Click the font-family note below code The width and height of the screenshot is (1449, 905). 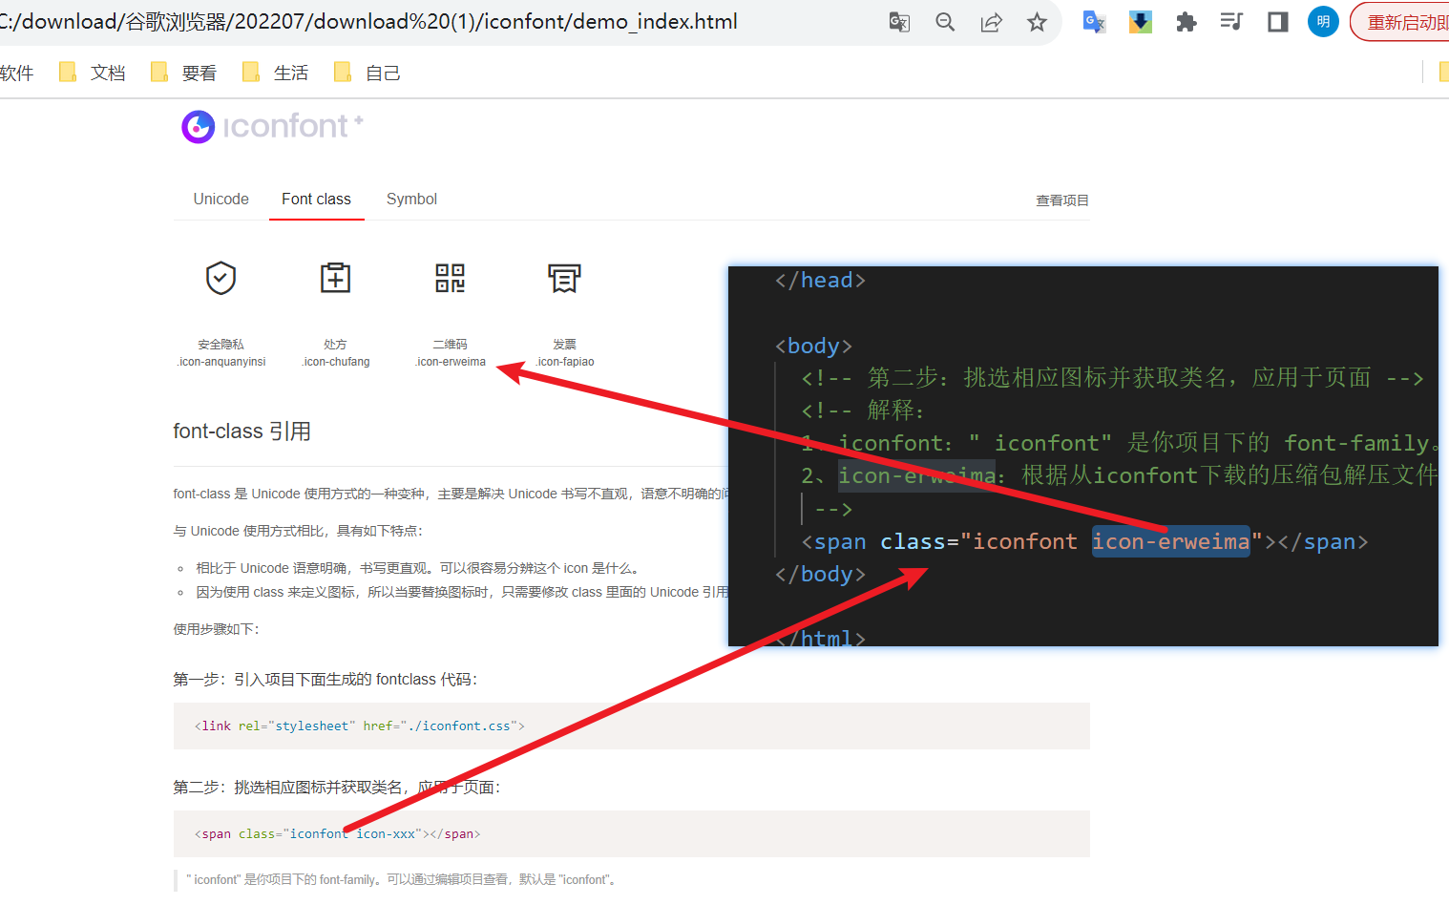point(401,880)
